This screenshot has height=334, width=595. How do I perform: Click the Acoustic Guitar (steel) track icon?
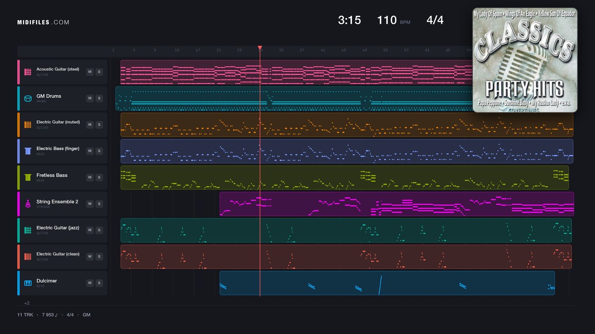(x=28, y=72)
